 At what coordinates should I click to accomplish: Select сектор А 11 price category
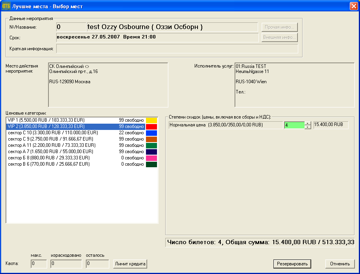point(76,145)
